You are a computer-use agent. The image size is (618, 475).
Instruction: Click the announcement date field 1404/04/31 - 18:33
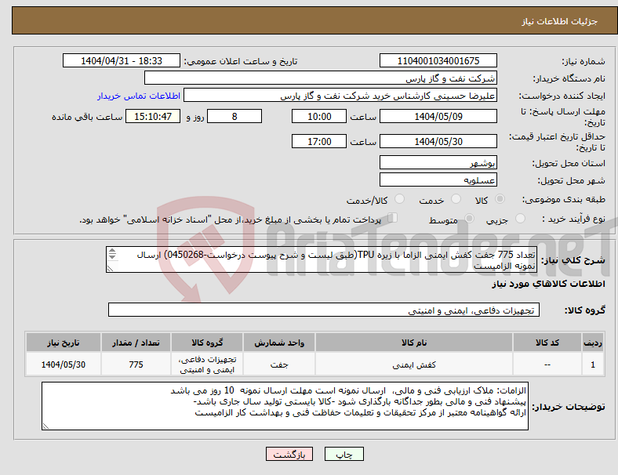pyautogui.click(x=122, y=60)
